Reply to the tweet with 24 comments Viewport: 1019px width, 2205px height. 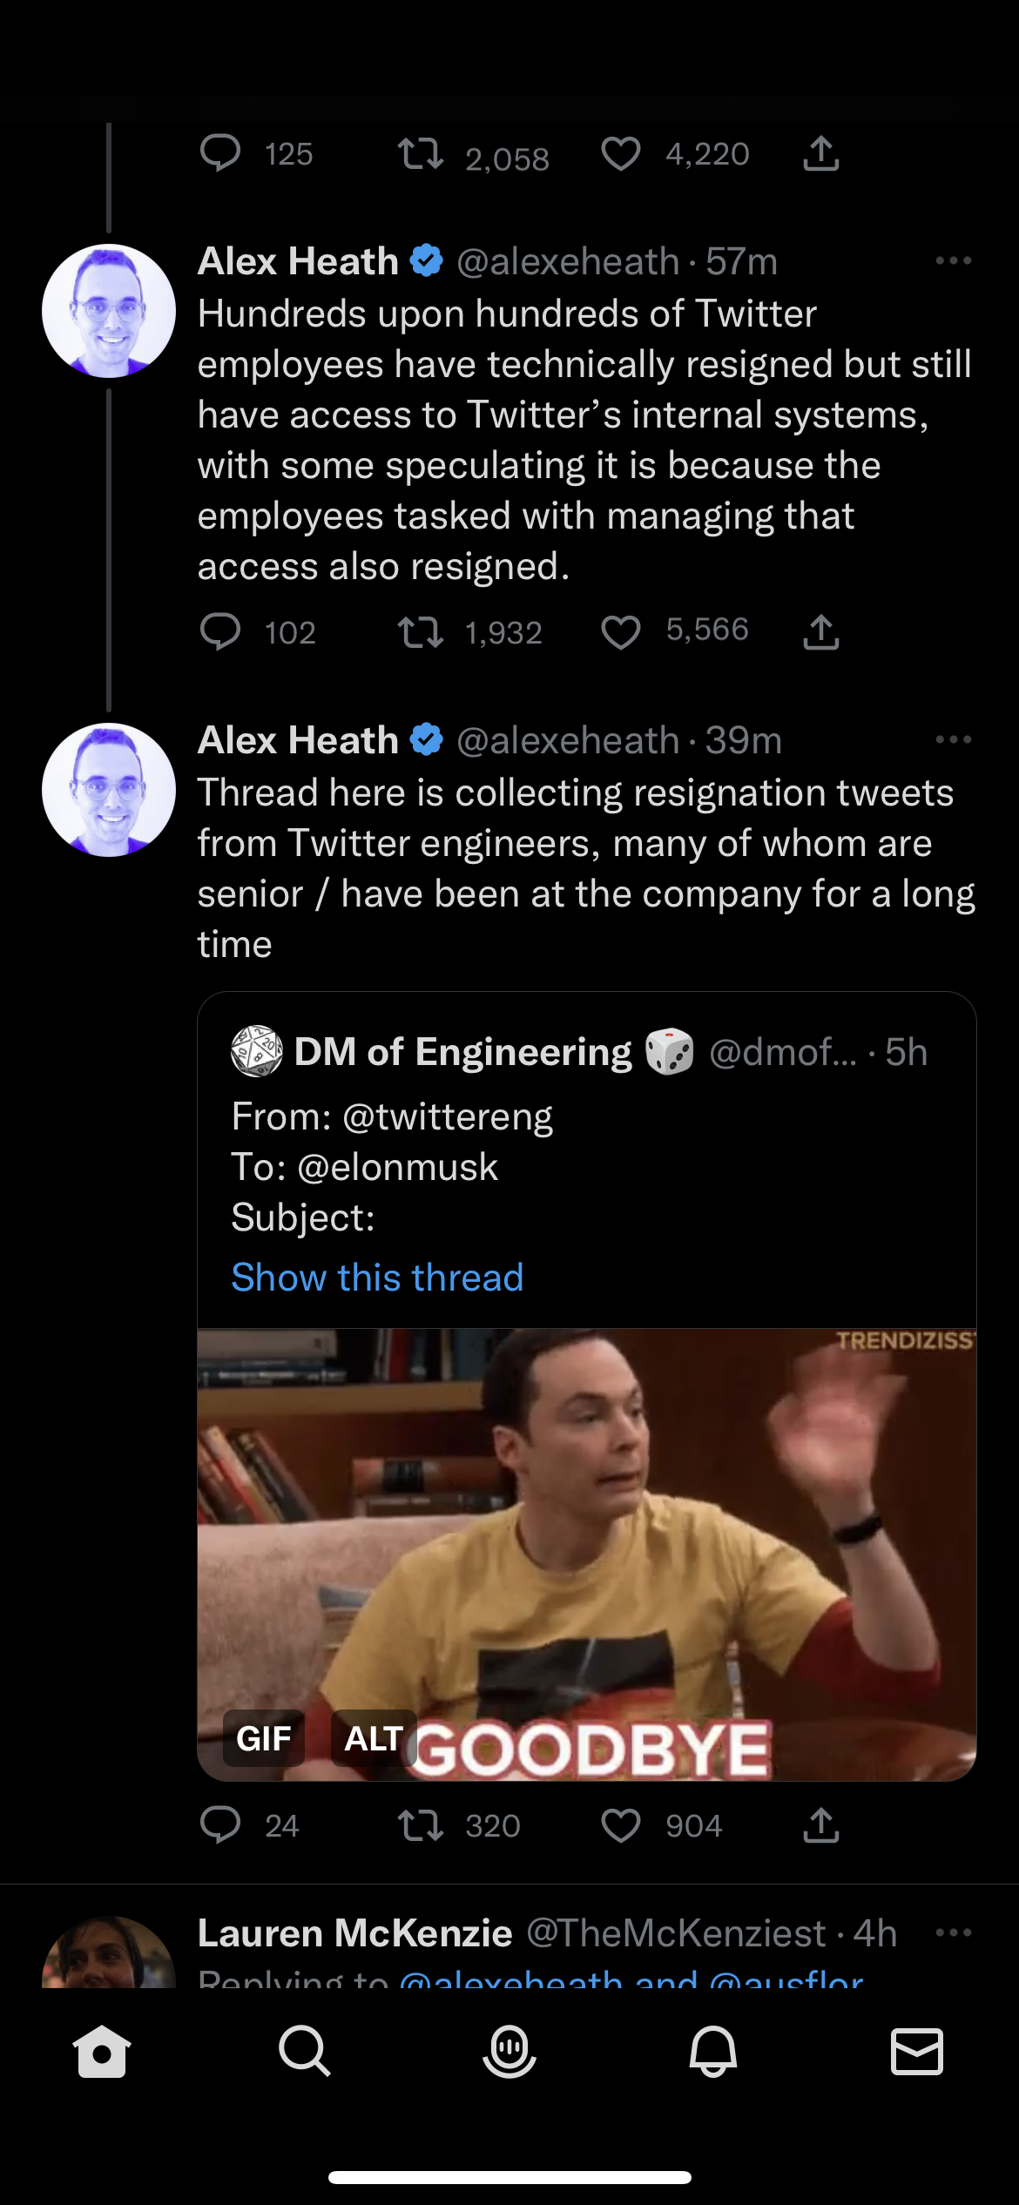220,1825
